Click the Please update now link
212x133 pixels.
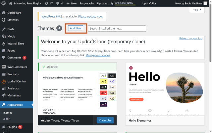[90, 16]
